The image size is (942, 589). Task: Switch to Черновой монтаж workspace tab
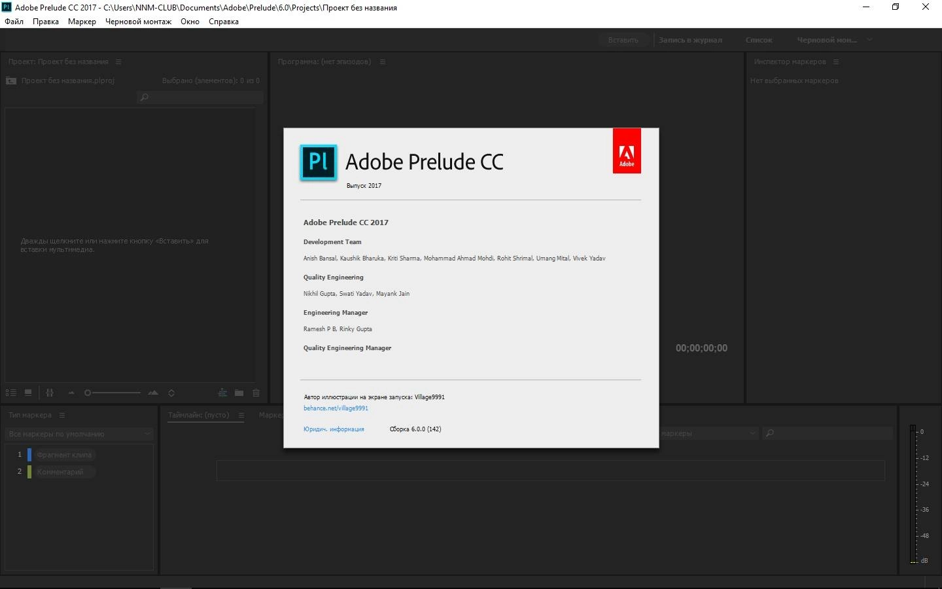[827, 40]
